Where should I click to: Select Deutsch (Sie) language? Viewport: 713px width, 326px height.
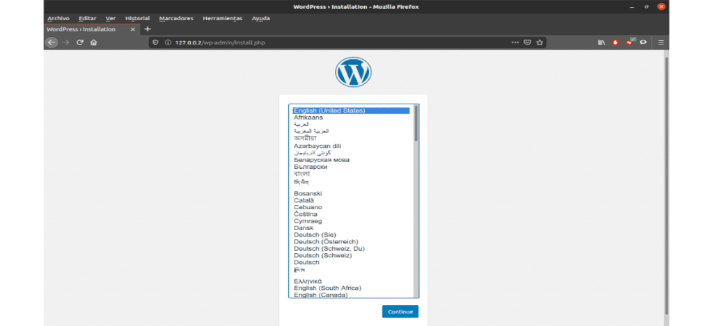coord(353,235)
